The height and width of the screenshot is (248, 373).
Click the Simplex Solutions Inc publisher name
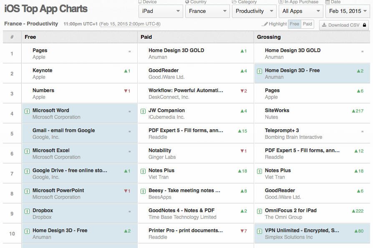tap(289, 237)
